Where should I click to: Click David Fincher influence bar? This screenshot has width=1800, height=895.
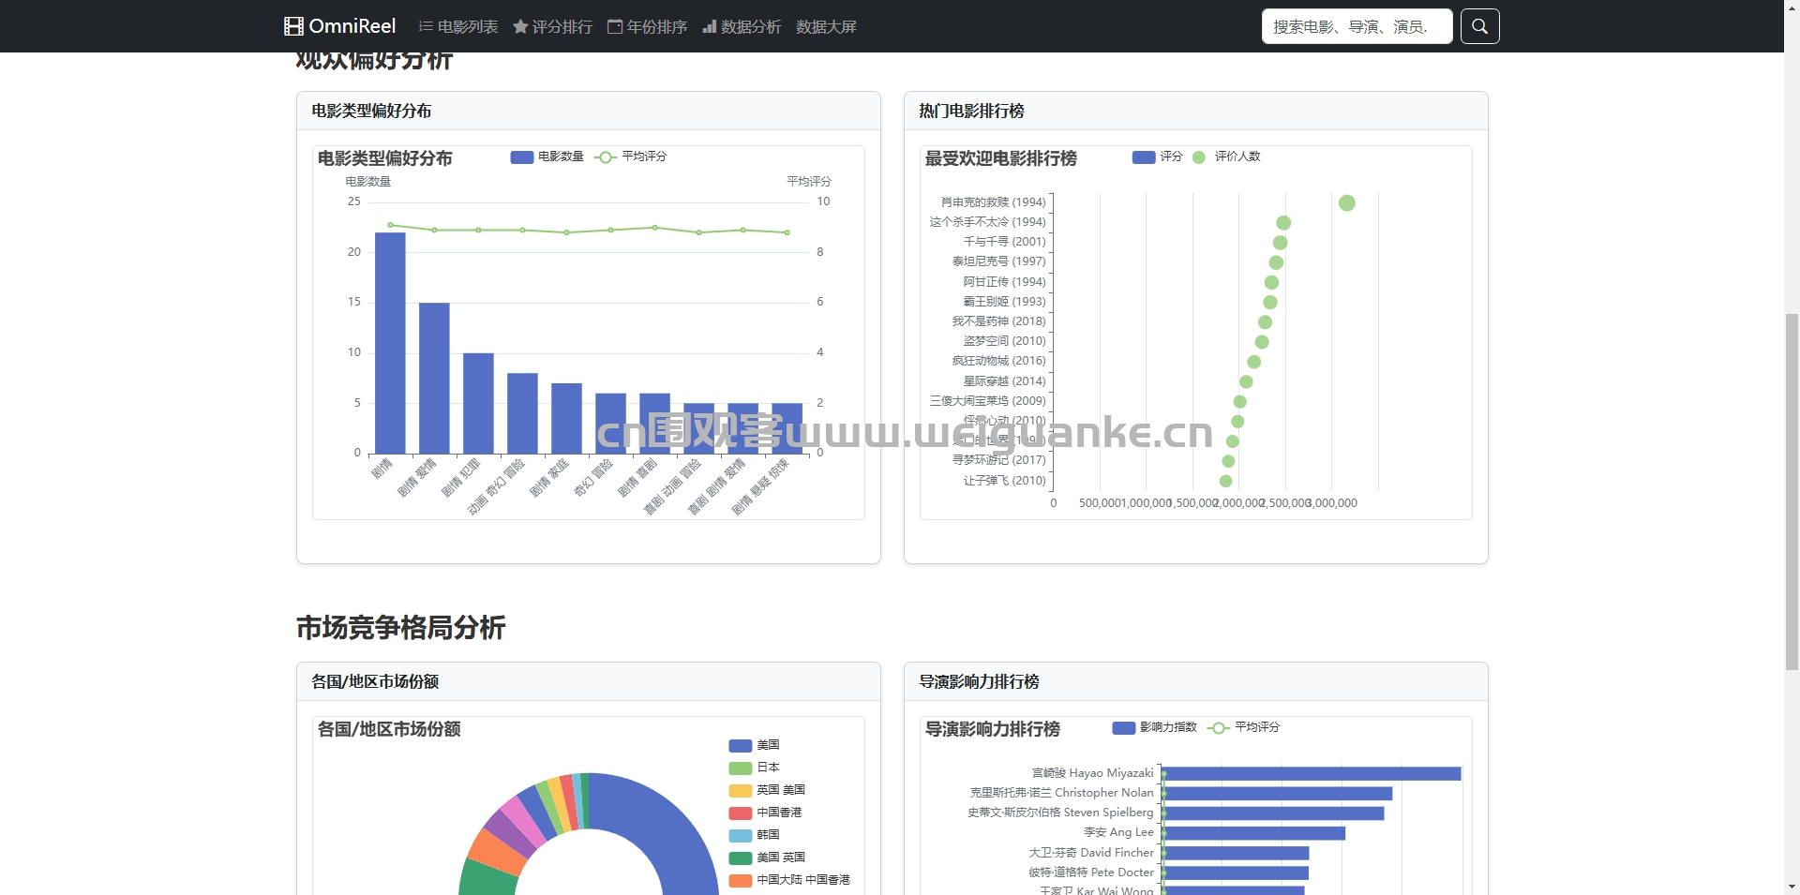tap(1237, 853)
